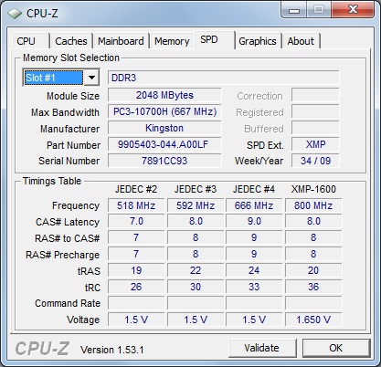Click the 518 MHz frequency cell

click(x=136, y=205)
